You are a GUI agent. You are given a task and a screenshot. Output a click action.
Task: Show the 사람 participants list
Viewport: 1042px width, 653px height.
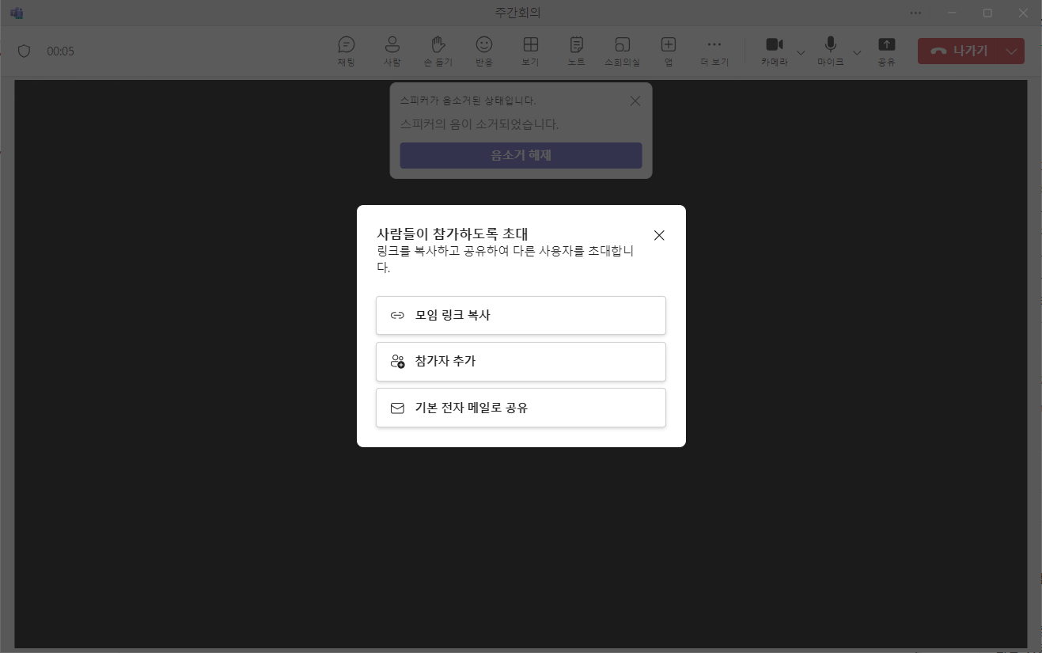click(x=392, y=51)
